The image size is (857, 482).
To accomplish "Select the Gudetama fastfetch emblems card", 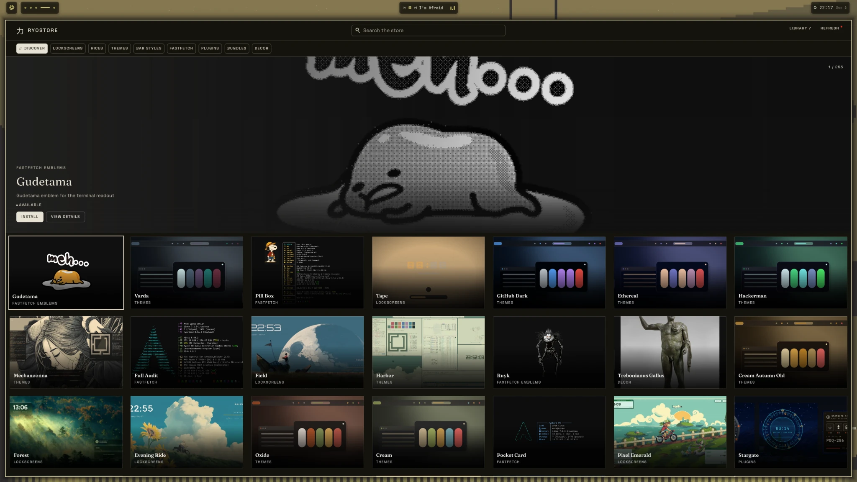I will click(x=66, y=273).
